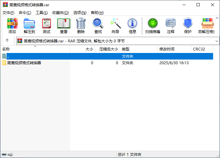Click the archive path address field
Screen dimensions: 220x158
118,41
